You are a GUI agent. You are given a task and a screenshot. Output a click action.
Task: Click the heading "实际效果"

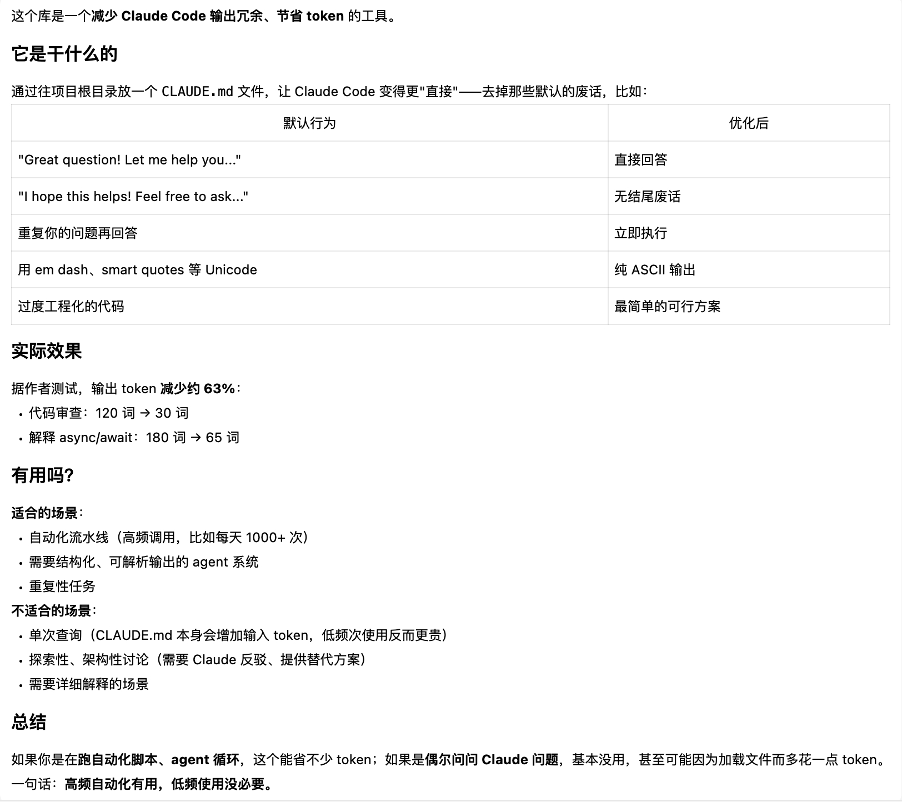(x=47, y=351)
